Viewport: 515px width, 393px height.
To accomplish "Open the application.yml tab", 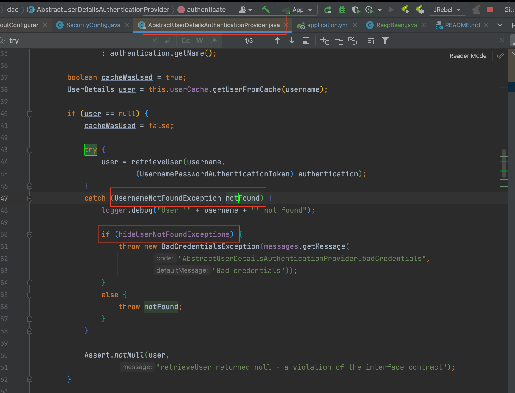I will point(328,25).
